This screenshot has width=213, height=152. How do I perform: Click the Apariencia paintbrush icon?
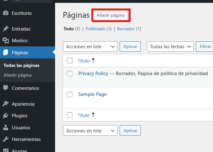5,104
